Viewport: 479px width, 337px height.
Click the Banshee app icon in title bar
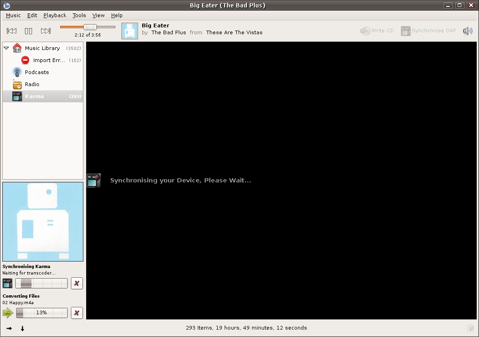click(7, 5)
